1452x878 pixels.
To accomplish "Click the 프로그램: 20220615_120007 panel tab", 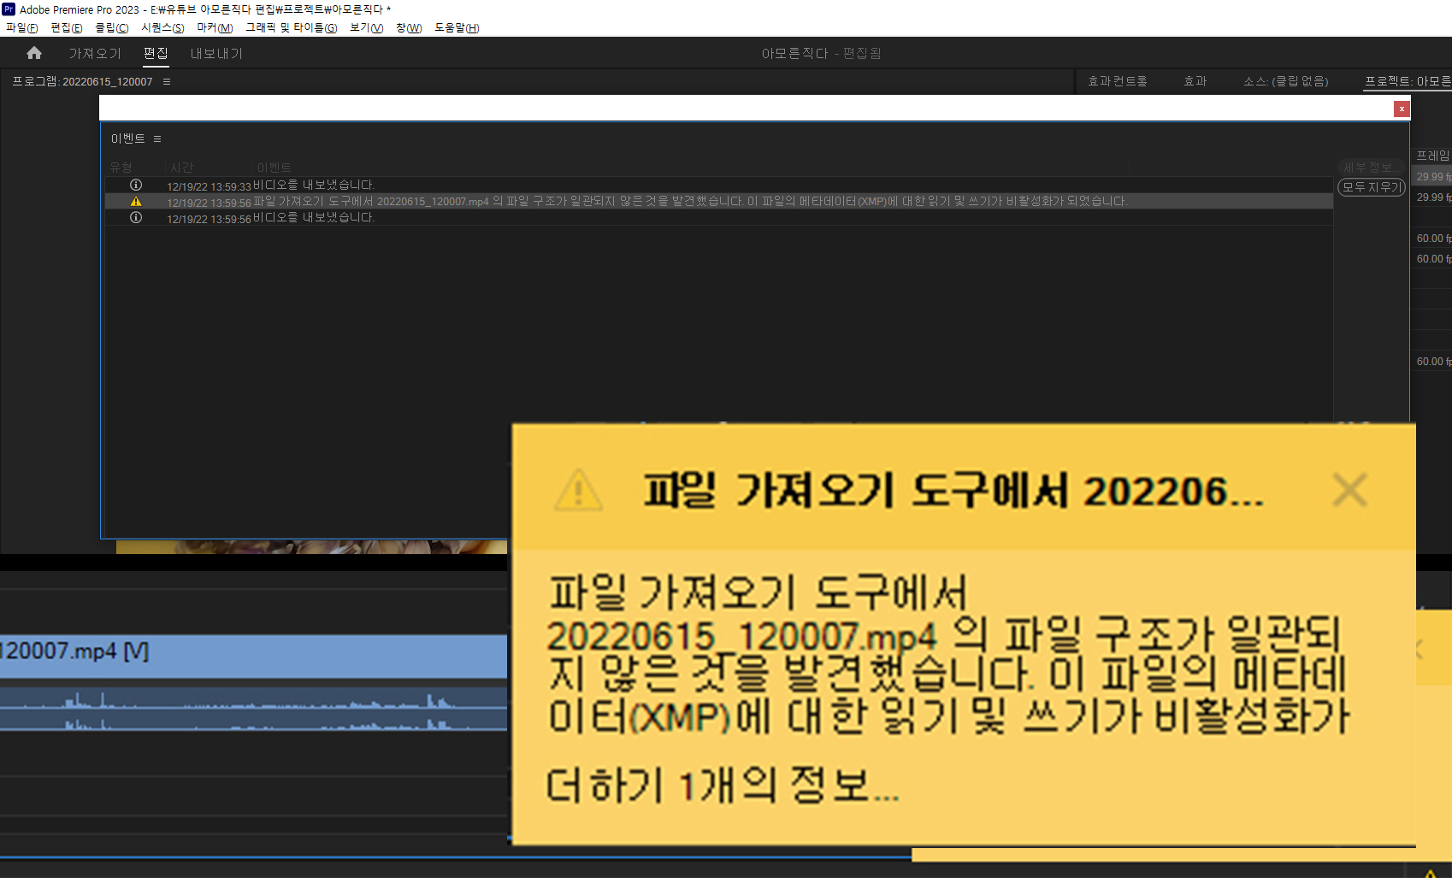I will pyautogui.click(x=82, y=82).
